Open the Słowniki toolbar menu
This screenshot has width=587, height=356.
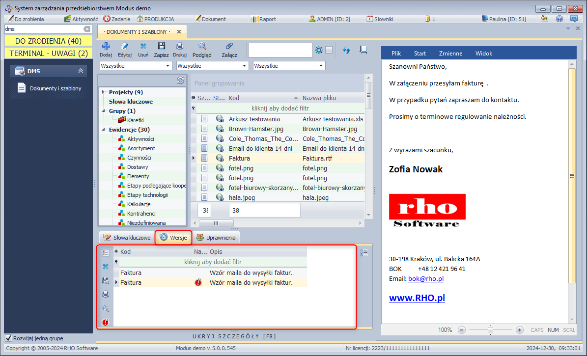380,19
